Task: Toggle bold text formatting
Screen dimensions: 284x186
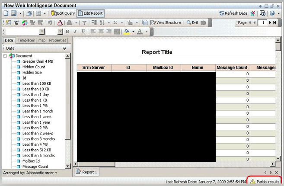Action: point(68,32)
